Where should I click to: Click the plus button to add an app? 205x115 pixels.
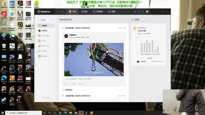[x=53, y=20]
